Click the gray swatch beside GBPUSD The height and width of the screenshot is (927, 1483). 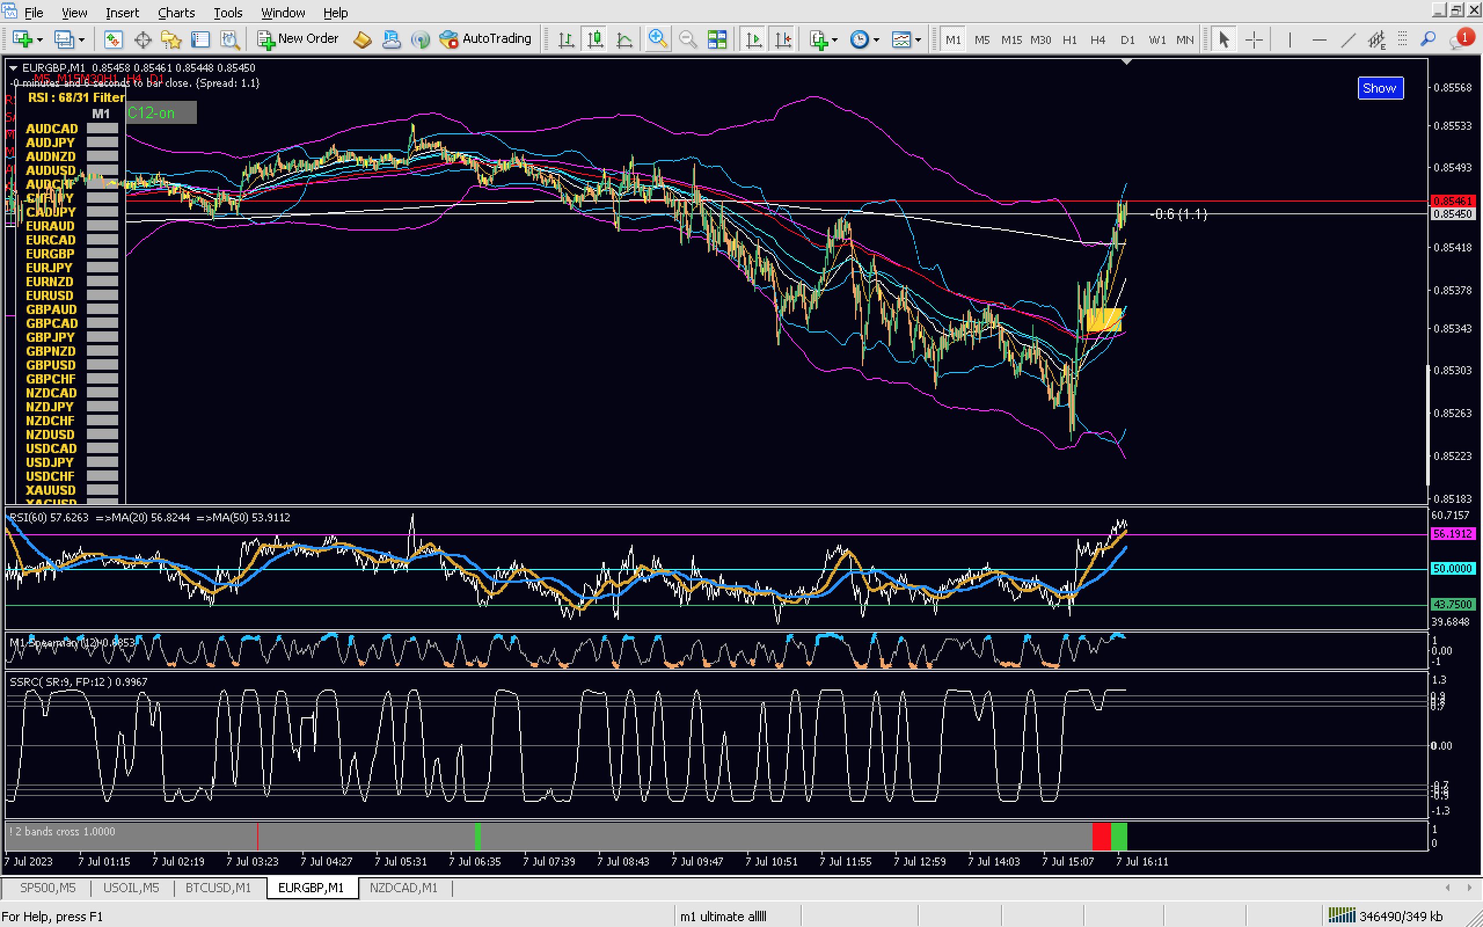tap(102, 365)
